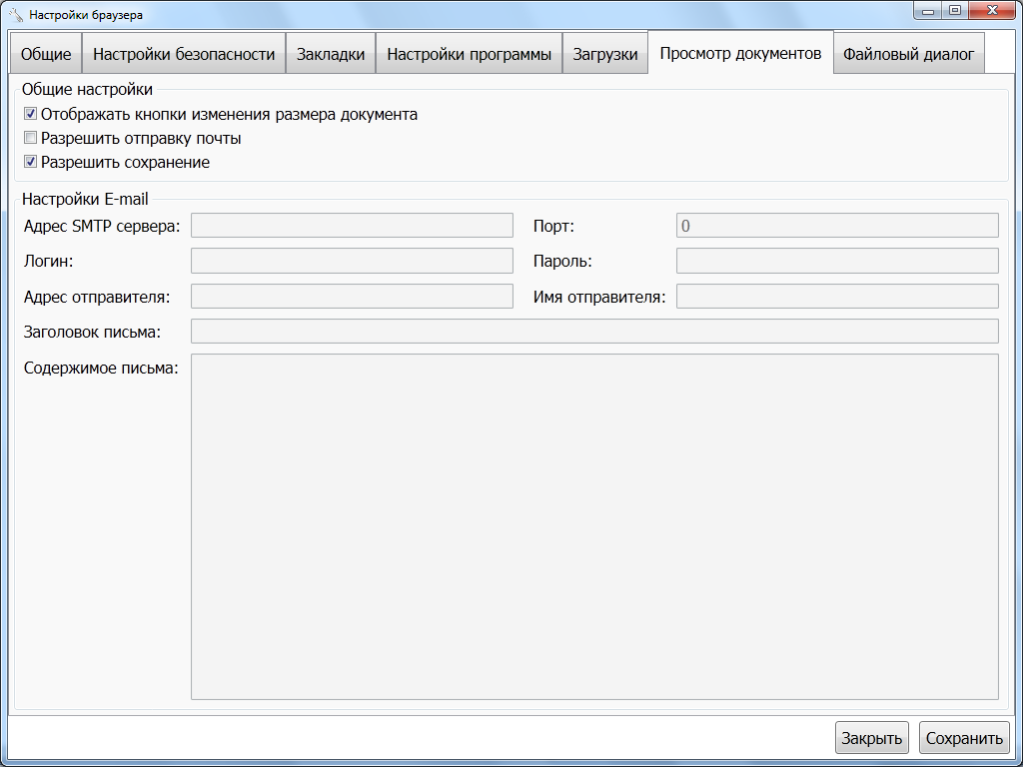Select the Просмотр документов tab
Viewport: 1023px width, 767px height.
(740, 53)
